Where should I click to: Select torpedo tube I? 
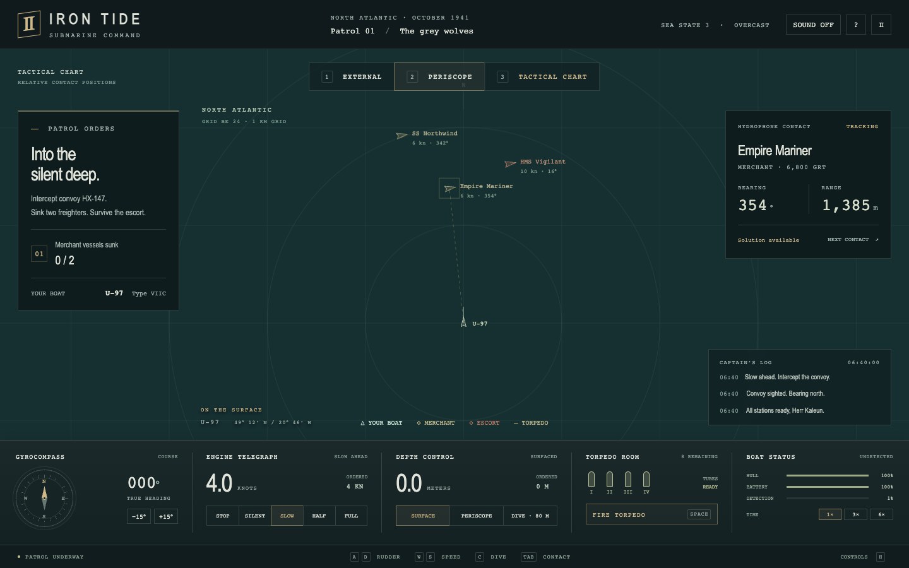pyautogui.click(x=591, y=479)
